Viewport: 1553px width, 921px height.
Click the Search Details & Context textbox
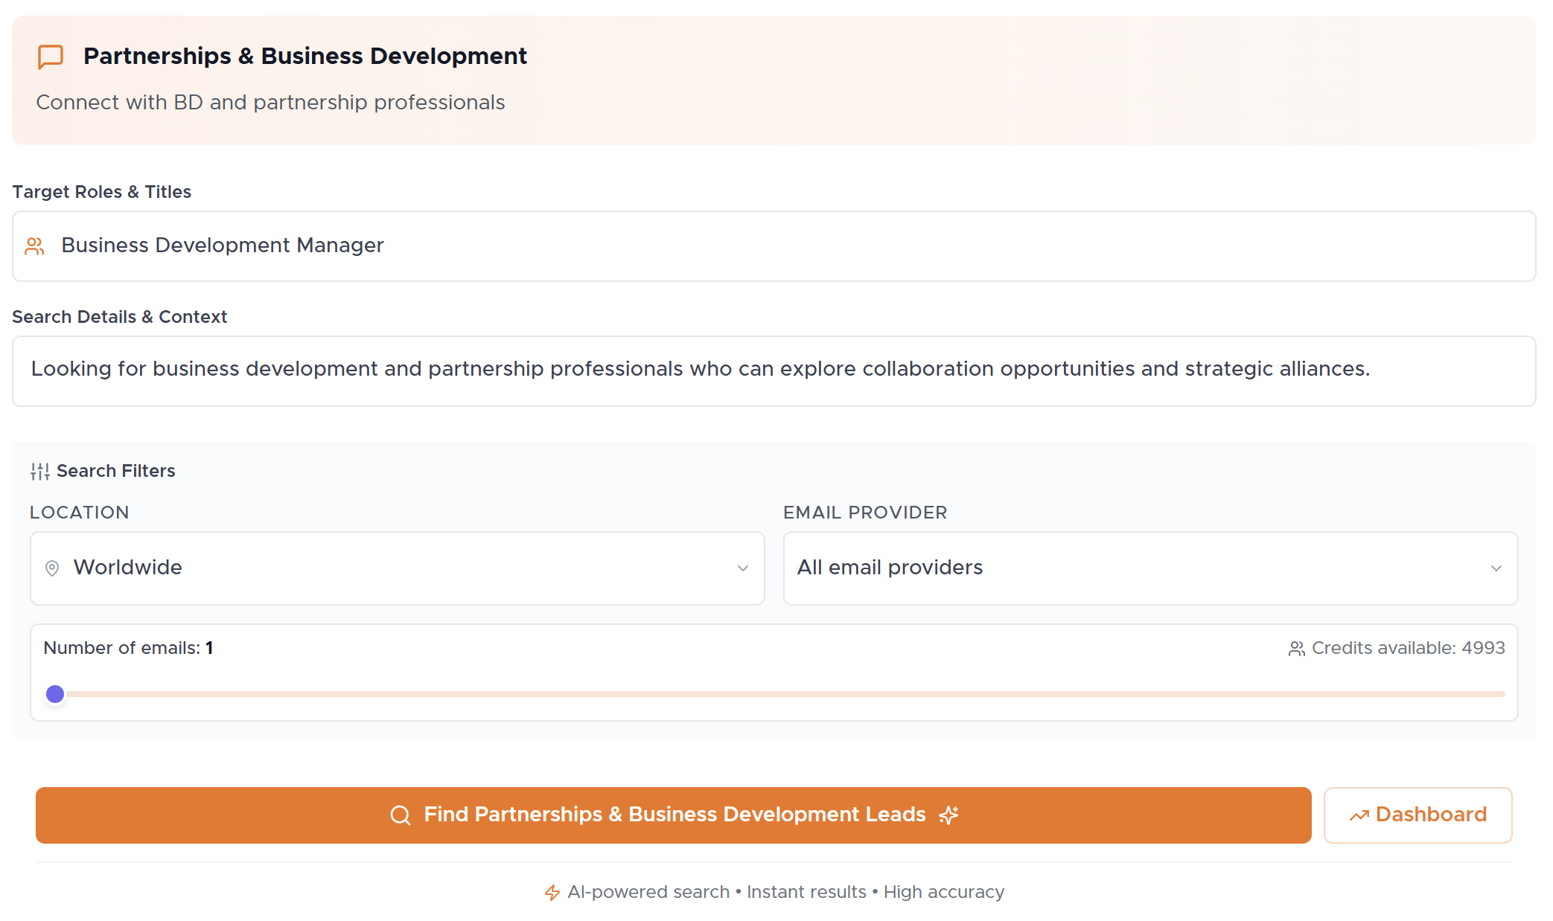coord(774,370)
